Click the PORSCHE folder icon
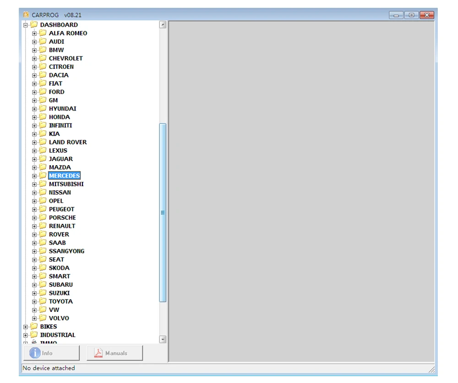Viewport: 458px width, 383px height. point(43,217)
